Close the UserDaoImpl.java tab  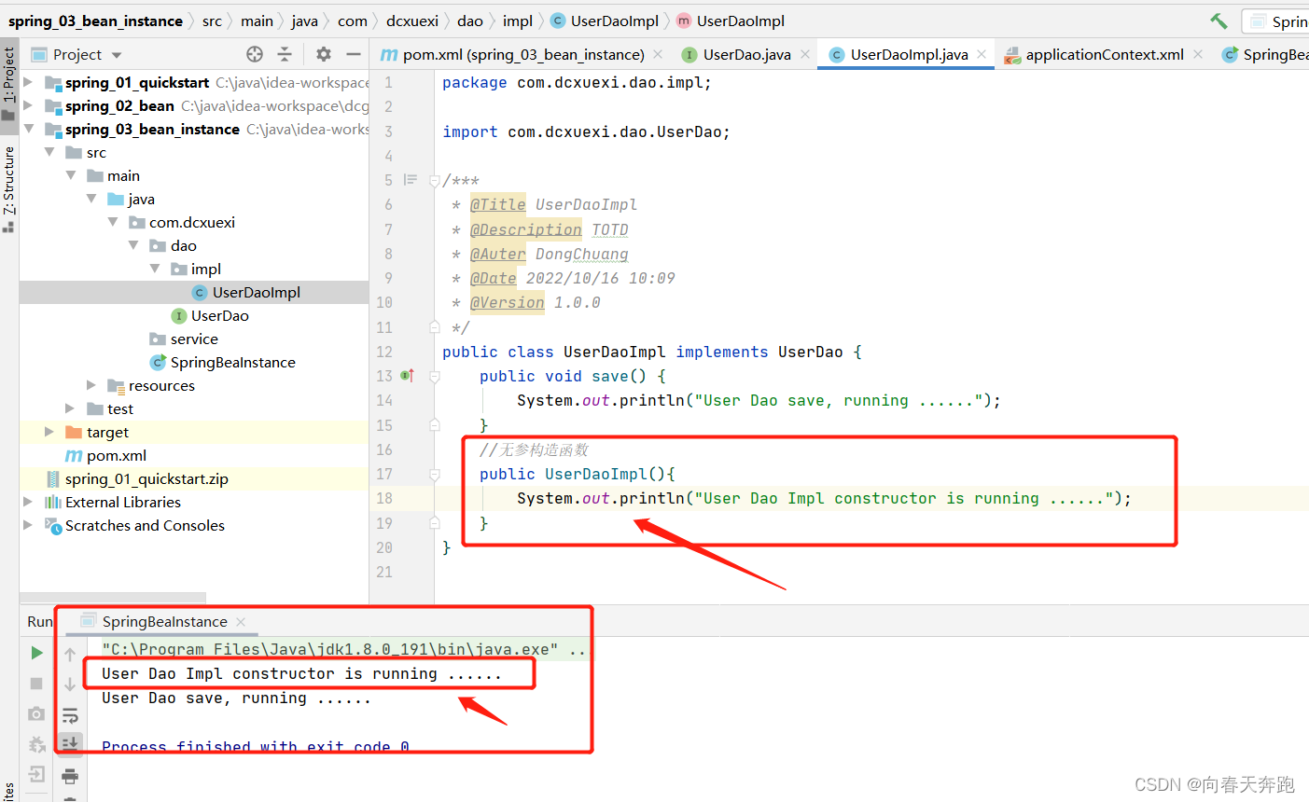coord(982,54)
